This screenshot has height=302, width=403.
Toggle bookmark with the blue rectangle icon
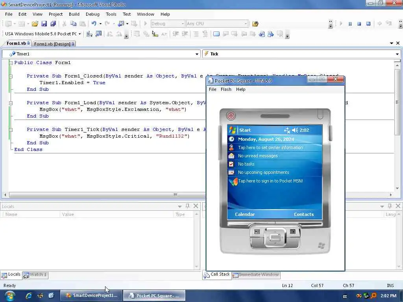(216, 34)
